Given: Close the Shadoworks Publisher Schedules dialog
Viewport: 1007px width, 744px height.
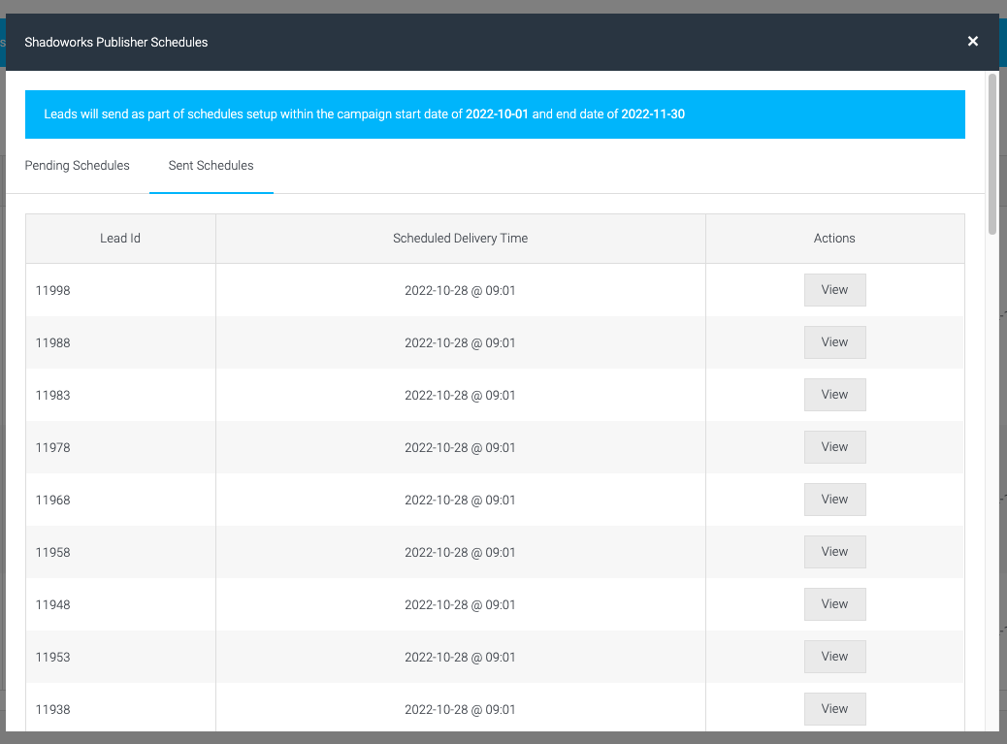Looking at the screenshot, I should click(972, 42).
